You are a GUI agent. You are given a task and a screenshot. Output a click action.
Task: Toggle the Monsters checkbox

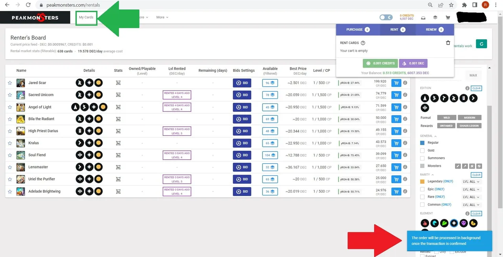422,166
